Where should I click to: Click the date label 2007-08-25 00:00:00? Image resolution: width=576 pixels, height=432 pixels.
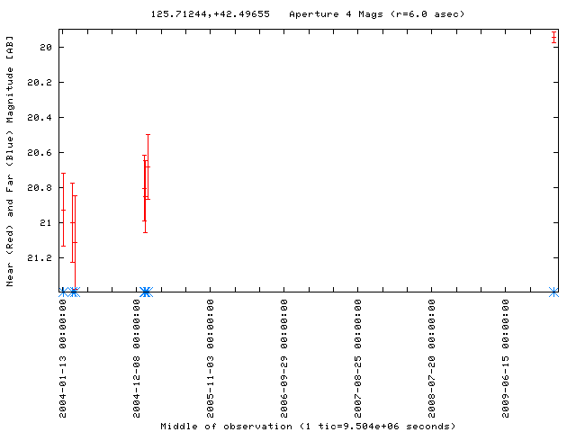pyautogui.click(x=358, y=359)
